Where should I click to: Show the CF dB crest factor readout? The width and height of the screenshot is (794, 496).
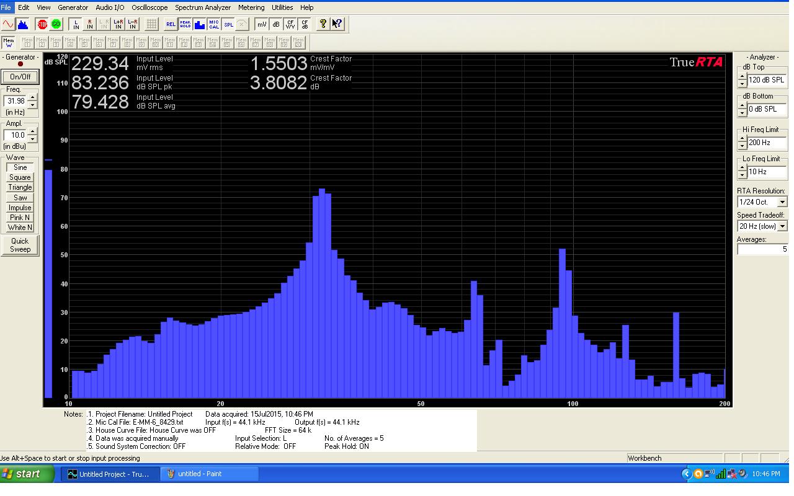point(305,24)
